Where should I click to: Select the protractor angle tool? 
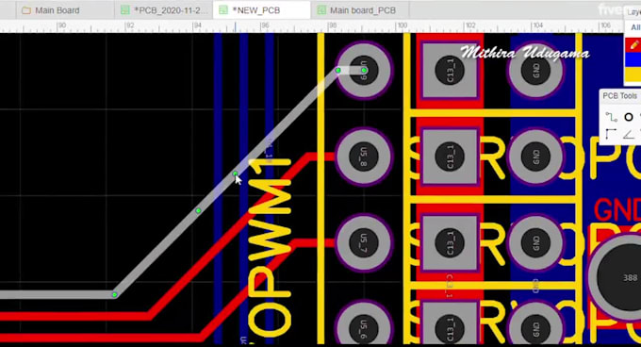coord(629,134)
